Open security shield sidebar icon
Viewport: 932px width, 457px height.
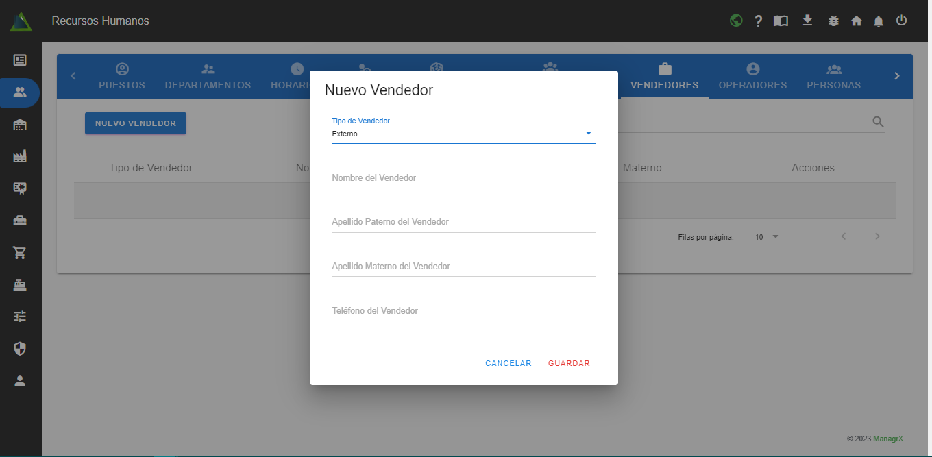[20, 349]
